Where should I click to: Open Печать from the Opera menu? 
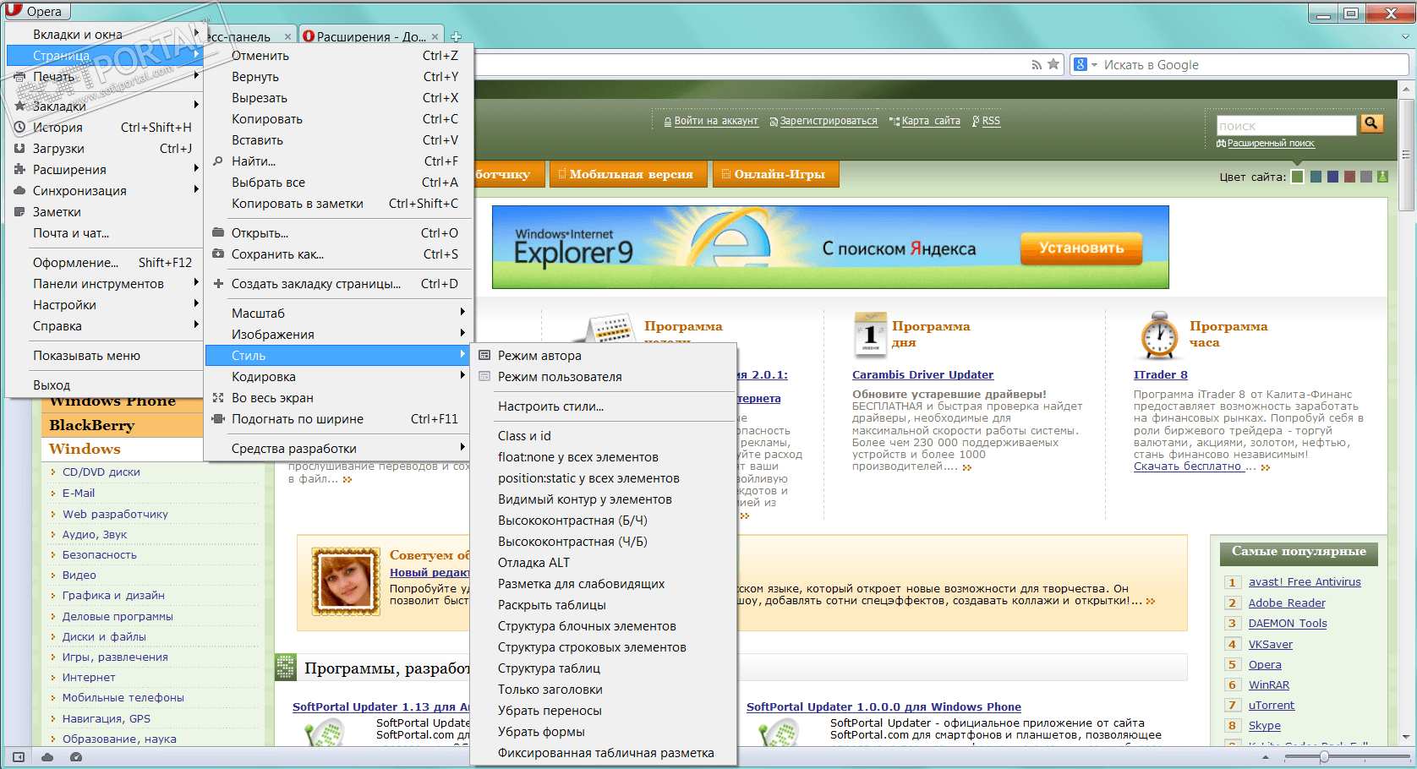[x=104, y=77]
